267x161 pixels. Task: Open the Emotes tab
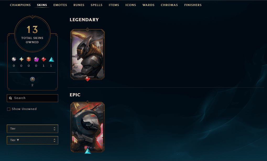pos(60,5)
